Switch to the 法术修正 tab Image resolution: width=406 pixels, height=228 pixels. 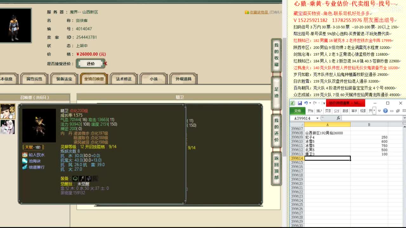tap(124, 79)
